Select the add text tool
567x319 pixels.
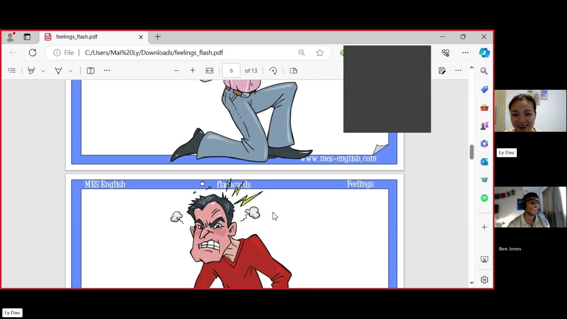click(x=90, y=70)
